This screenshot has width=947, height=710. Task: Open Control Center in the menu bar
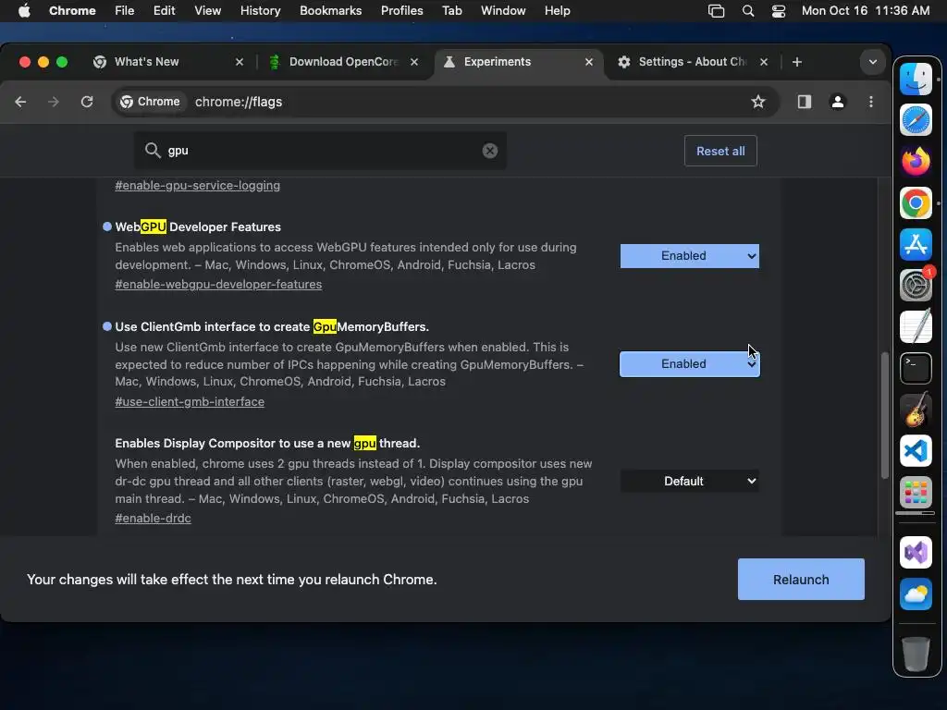click(x=779, y=11)
